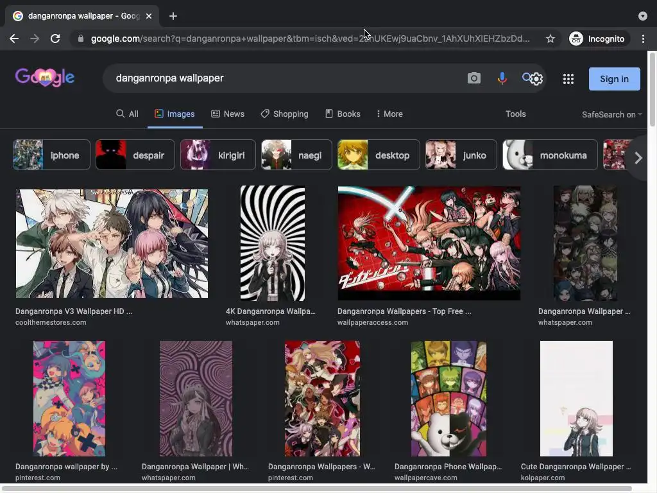Screen dimensions: 657x493
Task: Select the Images tab
Action: coord(175,114)
